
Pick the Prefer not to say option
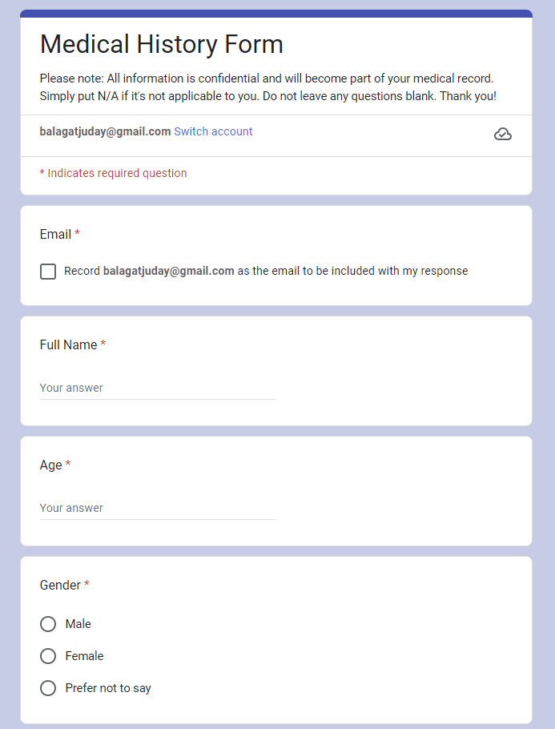click(48, 688)
